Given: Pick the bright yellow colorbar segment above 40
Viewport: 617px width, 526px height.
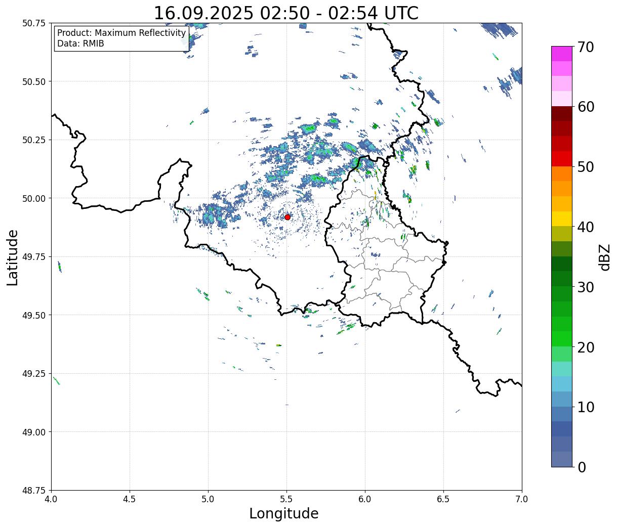Looking at the screenshot, I should click(x=562, y=219).
